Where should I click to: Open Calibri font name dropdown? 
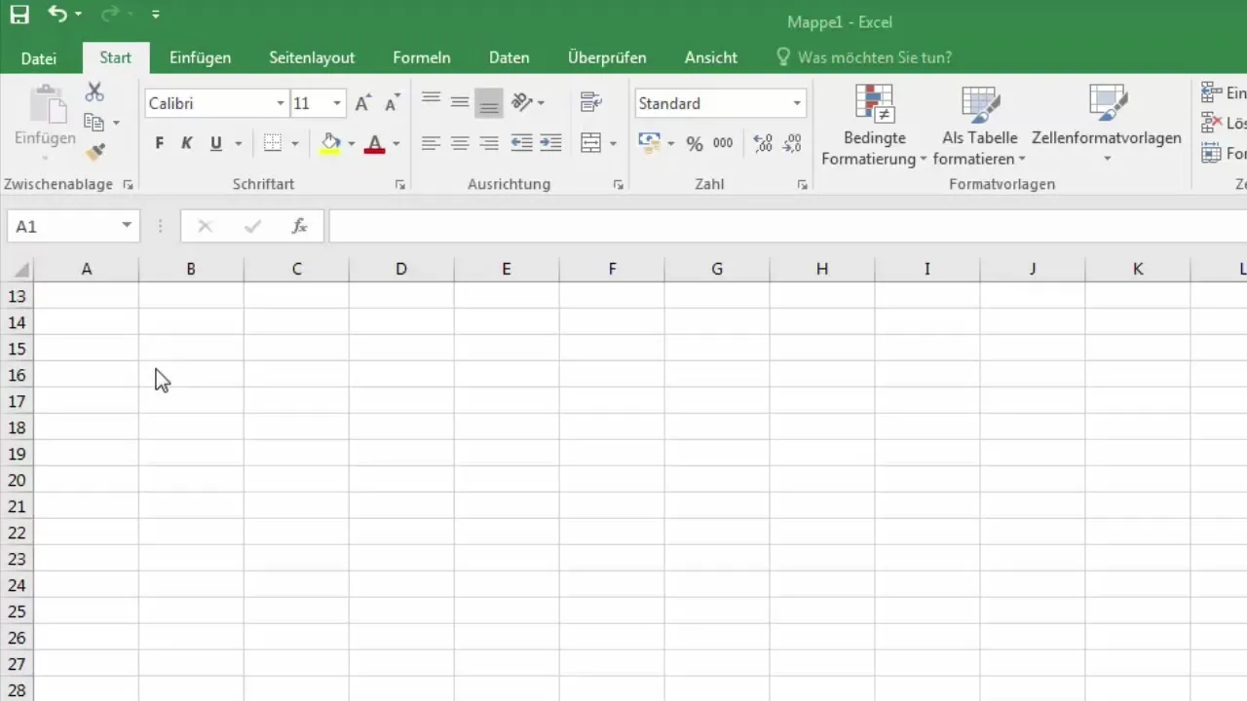281,103
